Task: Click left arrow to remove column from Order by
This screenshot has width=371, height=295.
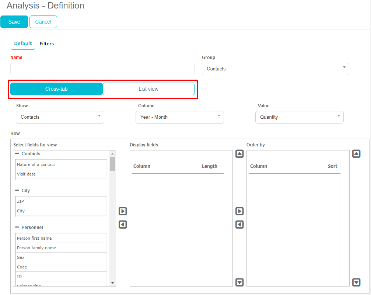Action: 239,225
